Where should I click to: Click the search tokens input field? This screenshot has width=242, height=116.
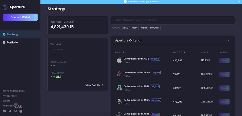click(173, 20)
